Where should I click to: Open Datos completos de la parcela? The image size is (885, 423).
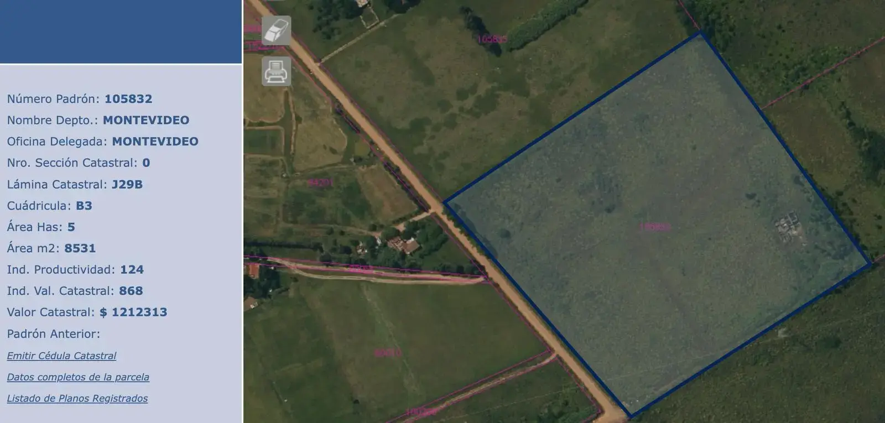(x=78, y=377)
